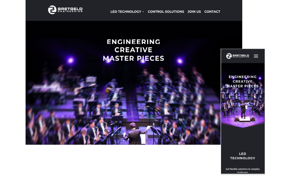Open the hamburger menu icon on mobile preview
The width and height of the screenshot is (295, 177).
coord(256,56)
